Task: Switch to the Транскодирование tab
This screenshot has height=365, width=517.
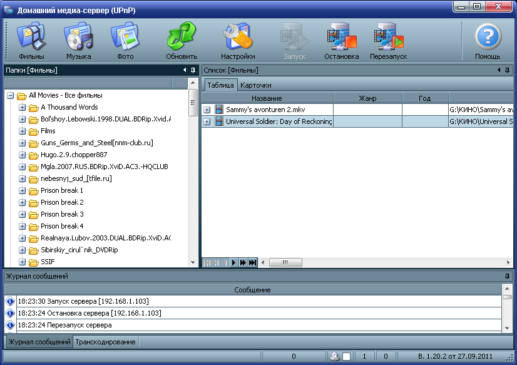Action: 105,342
